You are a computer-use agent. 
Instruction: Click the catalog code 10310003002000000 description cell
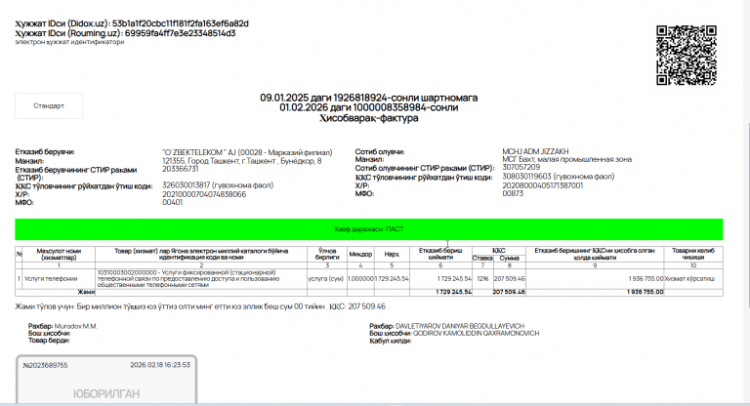click(201, 279)
